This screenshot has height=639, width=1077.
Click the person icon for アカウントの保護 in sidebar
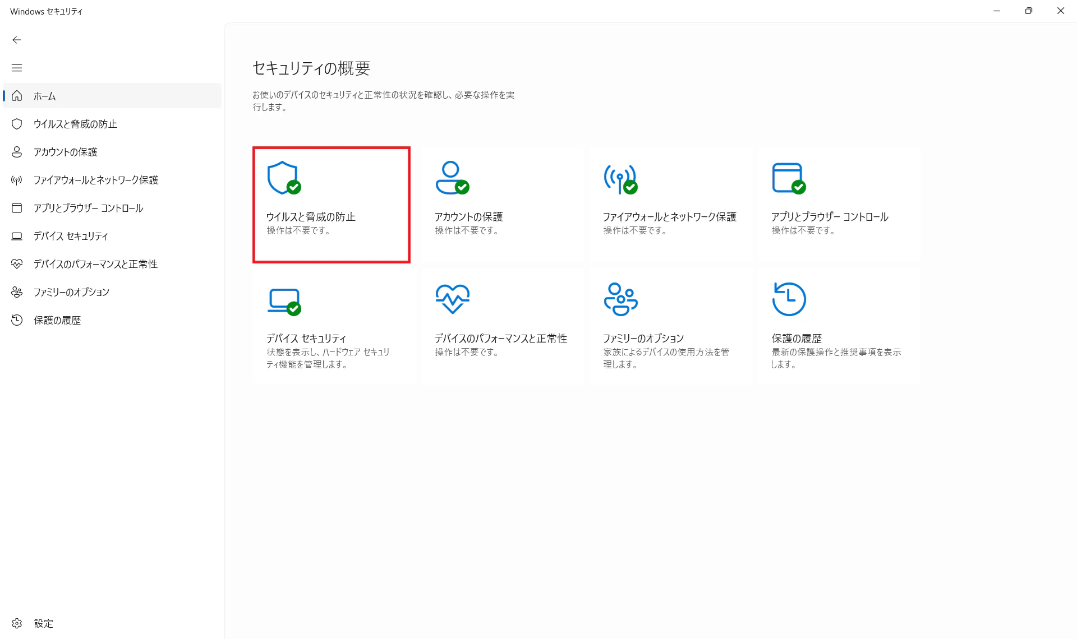click(x=17, y=152)
